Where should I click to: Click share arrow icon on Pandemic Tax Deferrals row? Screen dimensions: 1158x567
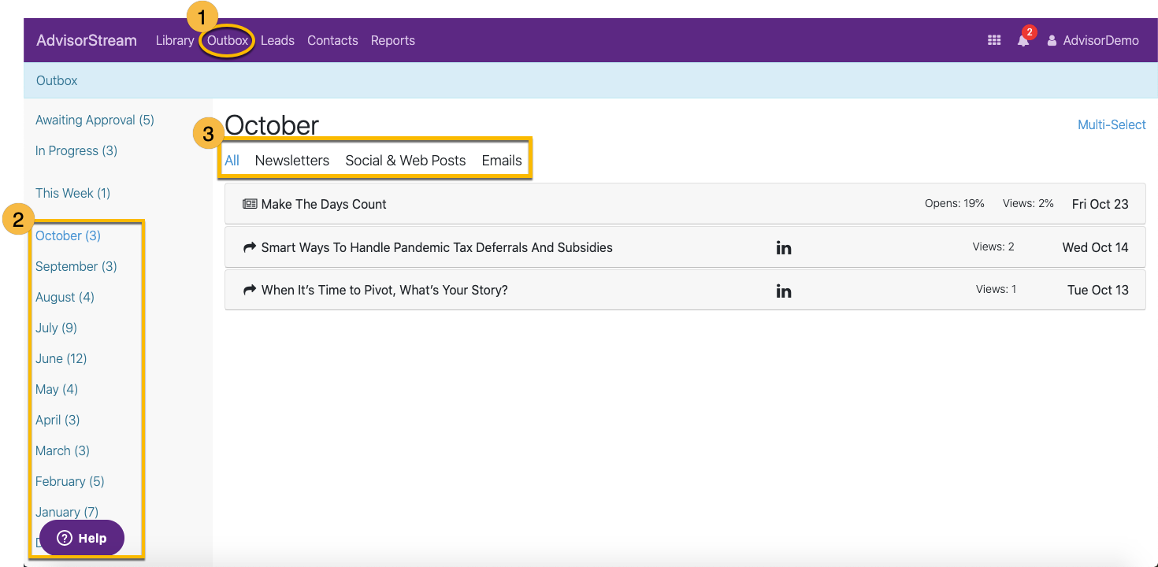pyautogui.click(x=250, y=247)
